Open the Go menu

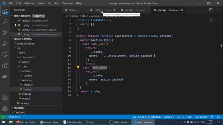49,3
